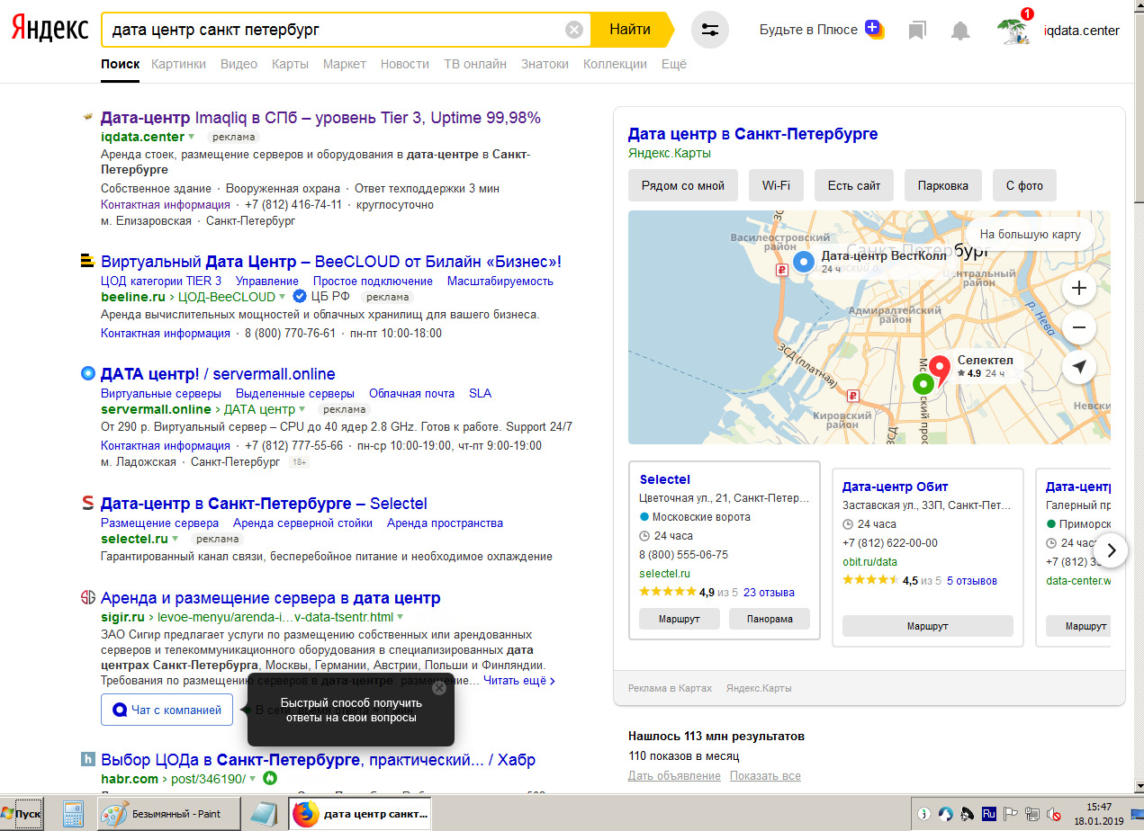Open Дата-центр Imaqliq в СПб result
The image size is (1144, 831).
coord(320,118)
